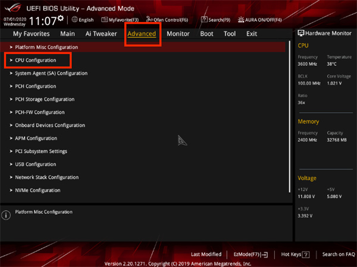Click the Last Modified button
The width and height of the screenshot is (357, 267).
tap(206, 255)
